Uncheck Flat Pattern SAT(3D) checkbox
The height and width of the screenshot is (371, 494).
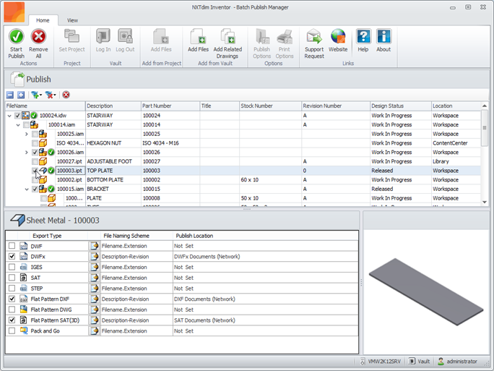pos(12,320)
